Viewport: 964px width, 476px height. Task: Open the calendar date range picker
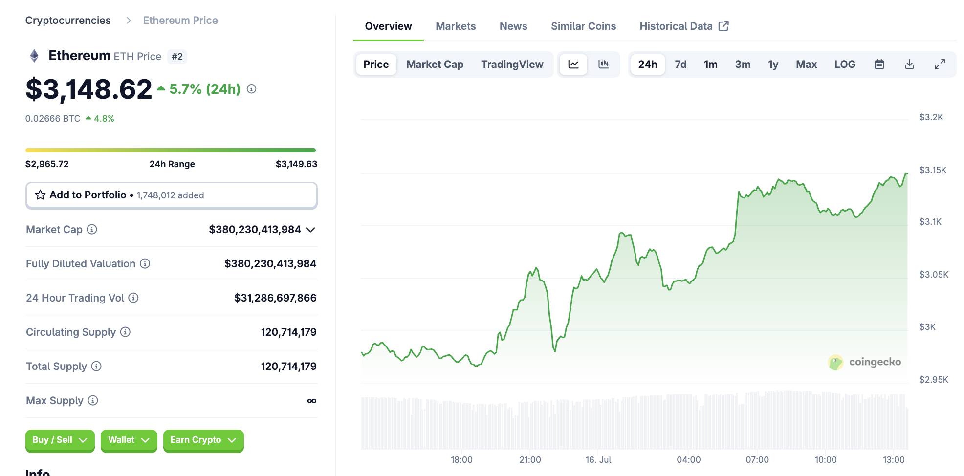(x=879, y=64)
